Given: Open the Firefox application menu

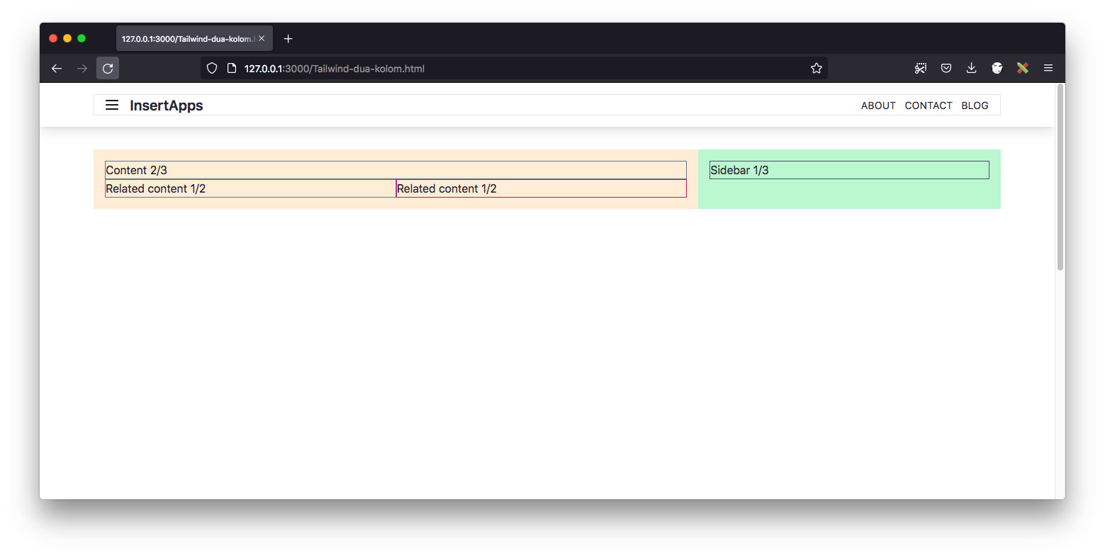Looking at the screenshot, I should tap(1048, 69).
